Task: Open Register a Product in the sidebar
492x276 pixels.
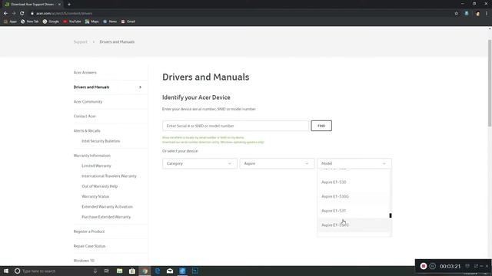Action: click(x=89, y=232)
